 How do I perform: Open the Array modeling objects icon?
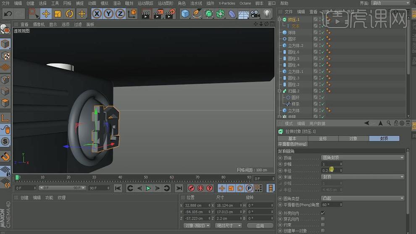pos(220,13)
